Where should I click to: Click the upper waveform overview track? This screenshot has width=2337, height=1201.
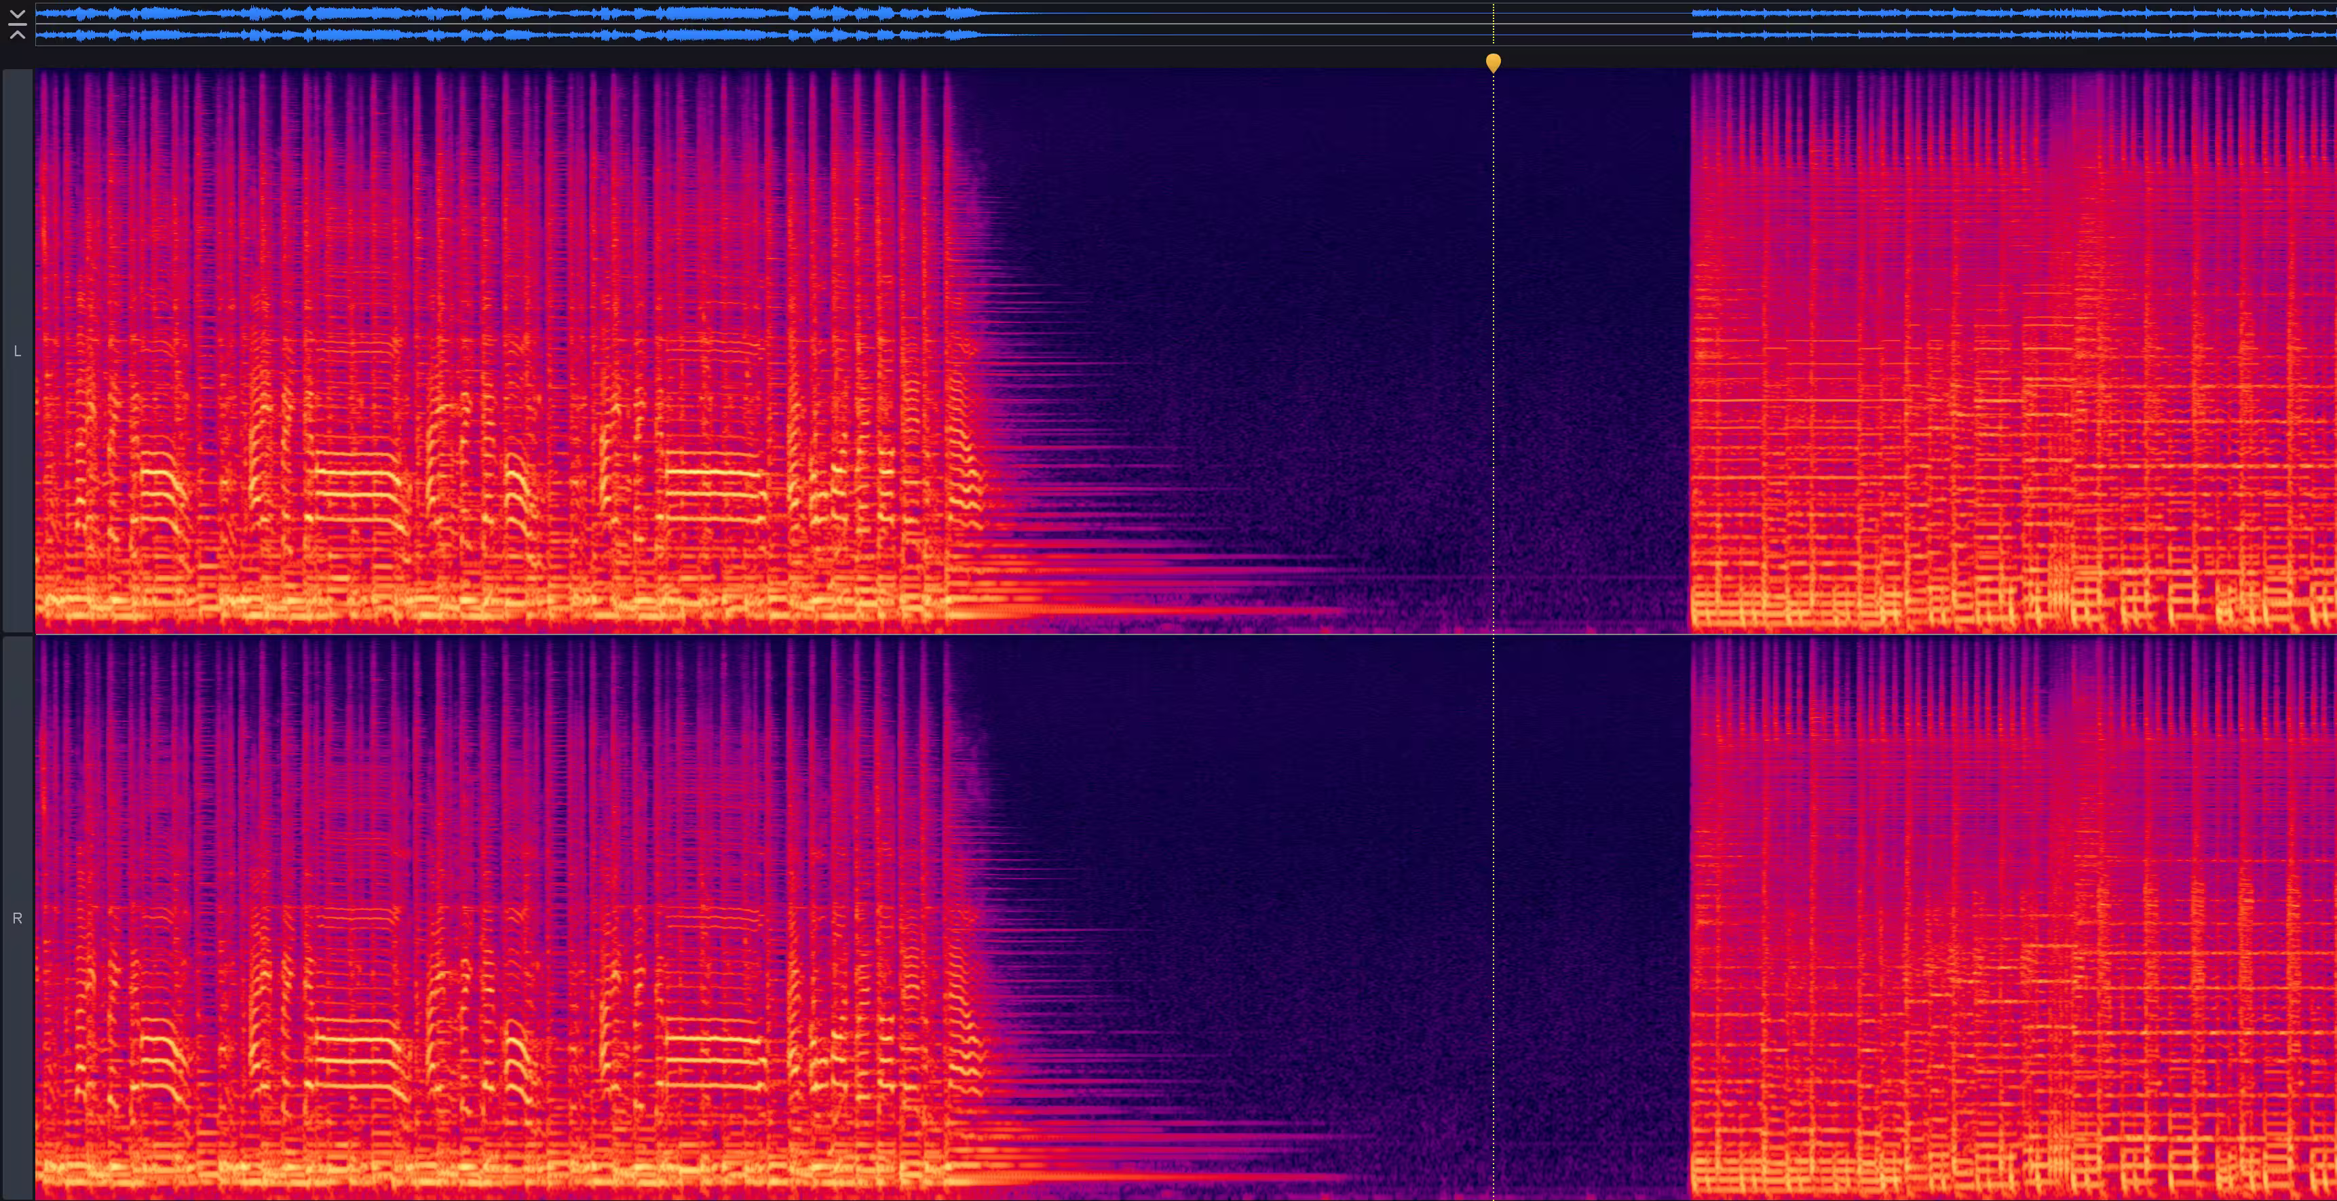pyautogui.click(x=1185, y=14)
